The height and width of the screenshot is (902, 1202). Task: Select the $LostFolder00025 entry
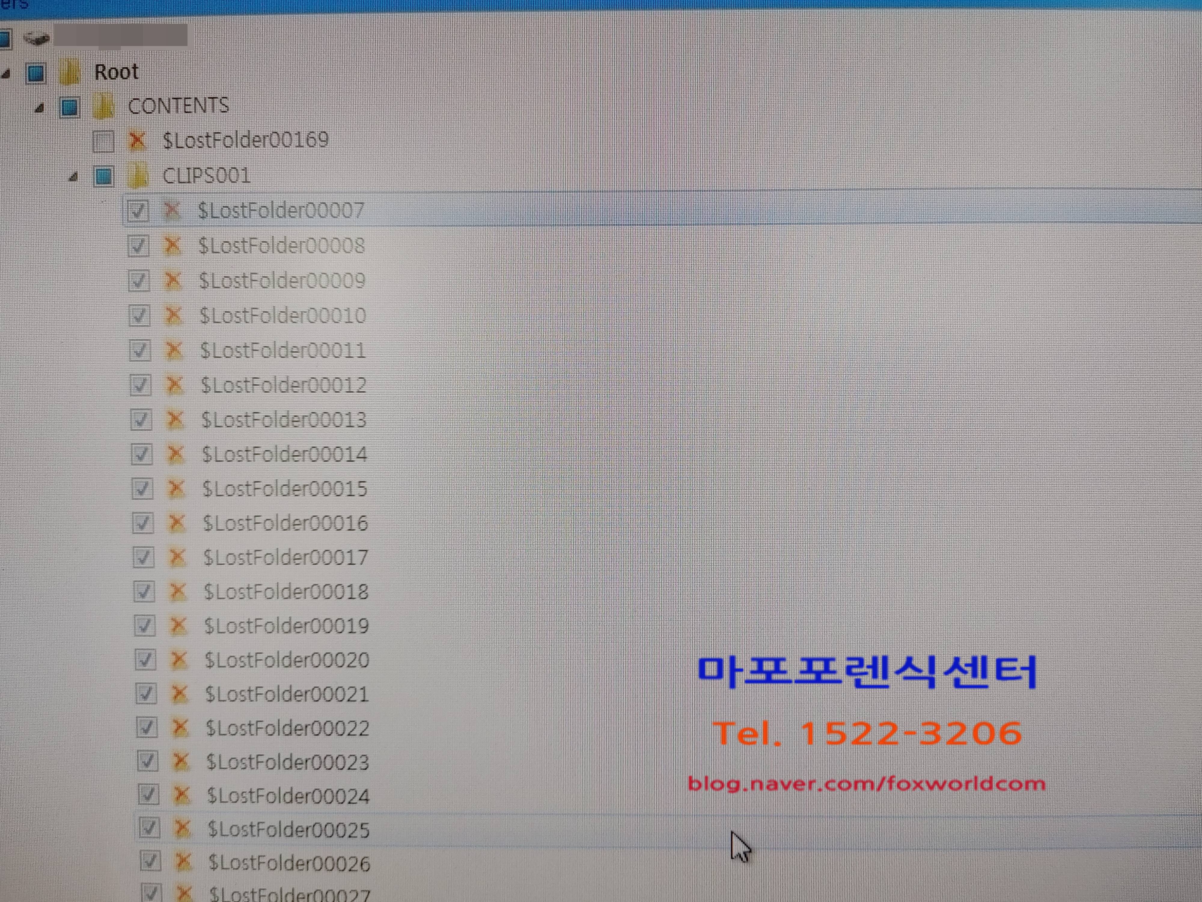(x=288, y=830)
